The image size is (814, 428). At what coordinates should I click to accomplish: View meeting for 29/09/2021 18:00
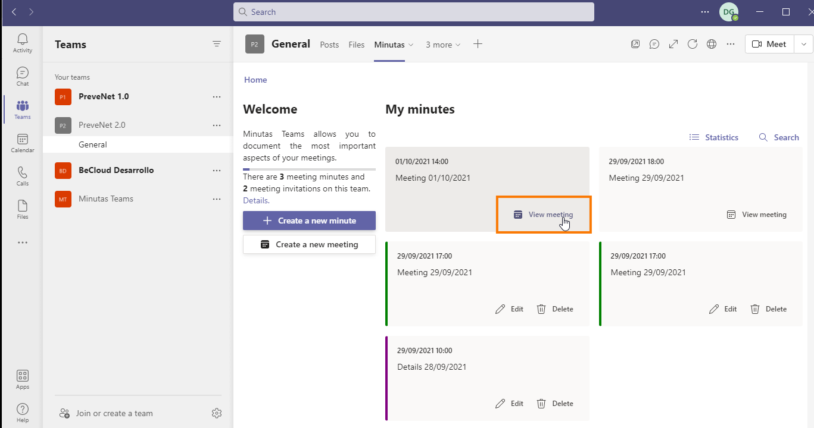tap(757, 215)
